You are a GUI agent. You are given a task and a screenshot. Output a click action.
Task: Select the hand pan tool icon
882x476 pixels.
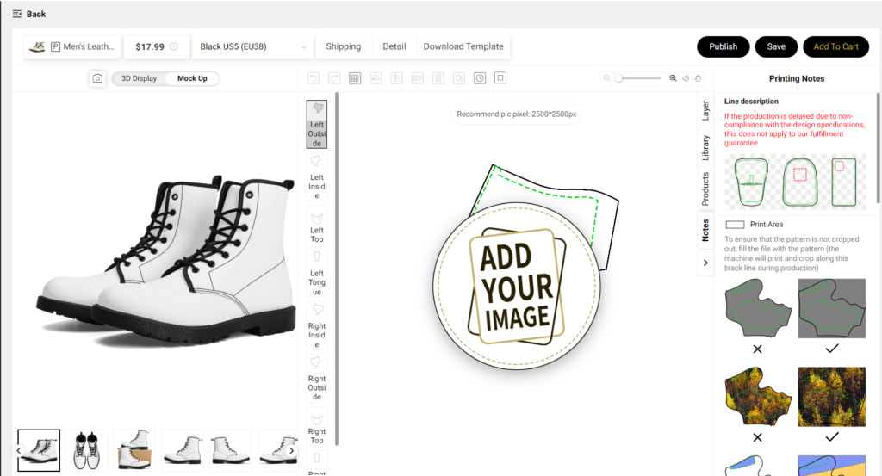point(698,78)
